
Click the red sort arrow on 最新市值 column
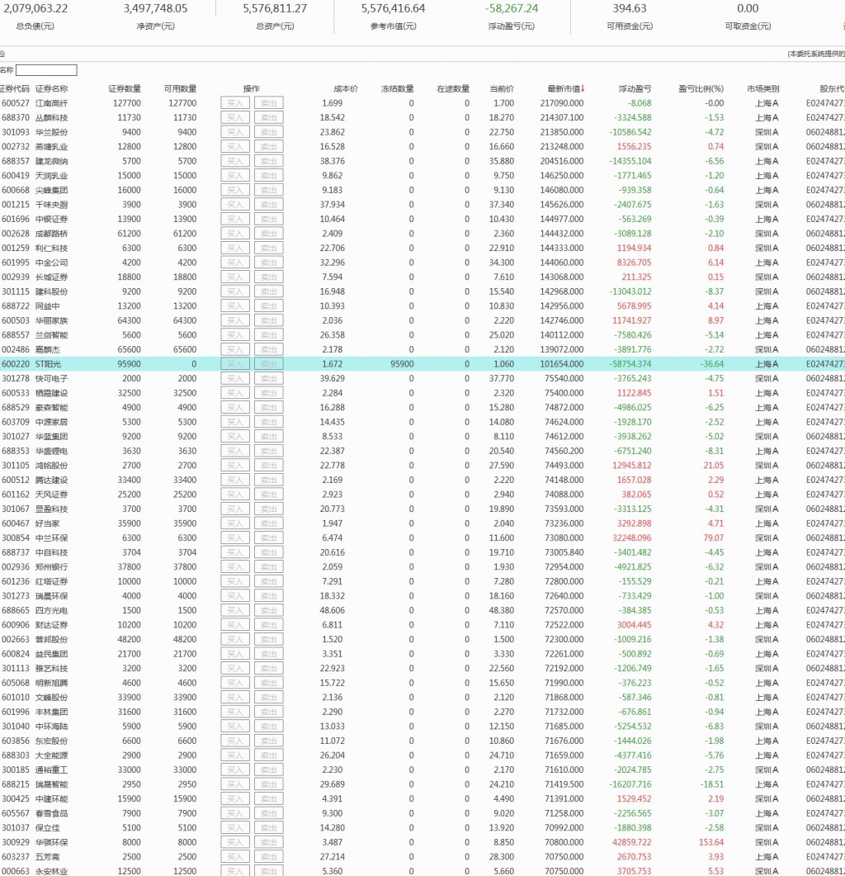[x=583, y=89]
